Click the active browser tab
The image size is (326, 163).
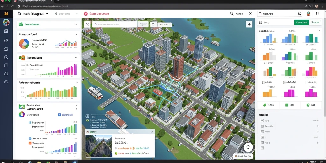click(x=32, y=1)
